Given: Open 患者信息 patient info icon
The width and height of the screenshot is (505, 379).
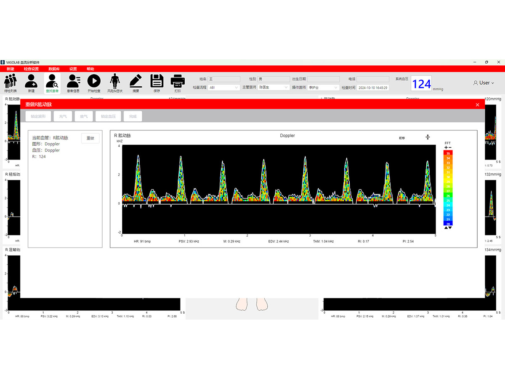Looking at the screenshot, I should coord(73,82).
